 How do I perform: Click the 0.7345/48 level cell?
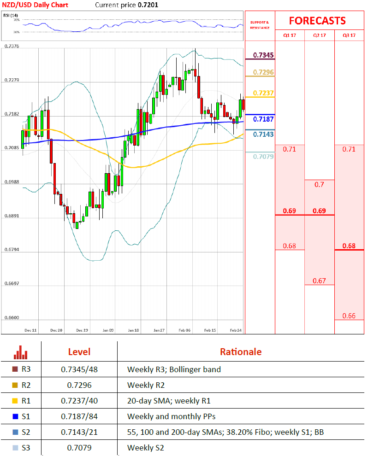point(79,369)
